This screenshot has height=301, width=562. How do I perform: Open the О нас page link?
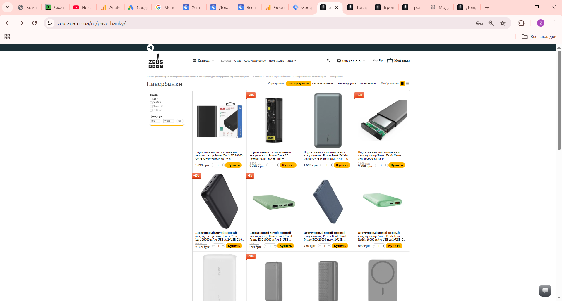[x=238, y=61]
